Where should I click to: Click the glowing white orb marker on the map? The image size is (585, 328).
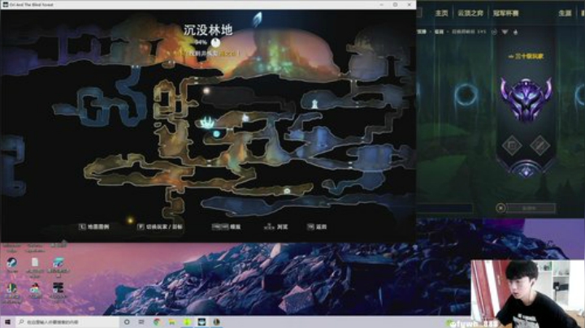tap(206, 91)
